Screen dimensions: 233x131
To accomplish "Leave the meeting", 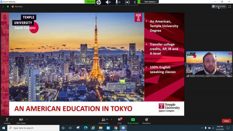I will (x=226, y=121).
